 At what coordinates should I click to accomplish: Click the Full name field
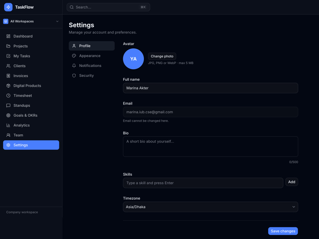[x=210, y=88]
